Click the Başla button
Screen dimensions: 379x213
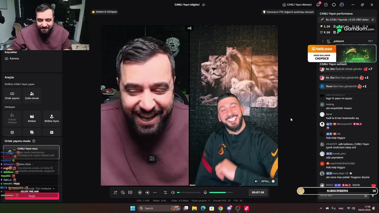(32, 196)
